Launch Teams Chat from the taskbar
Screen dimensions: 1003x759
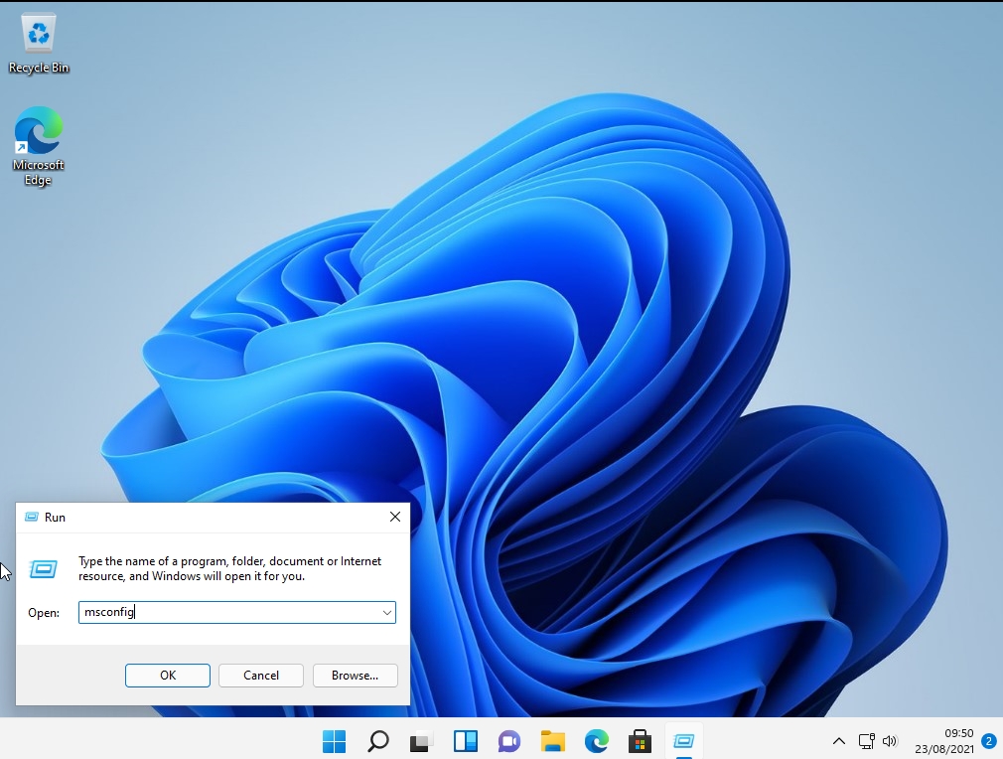point(508,741)
